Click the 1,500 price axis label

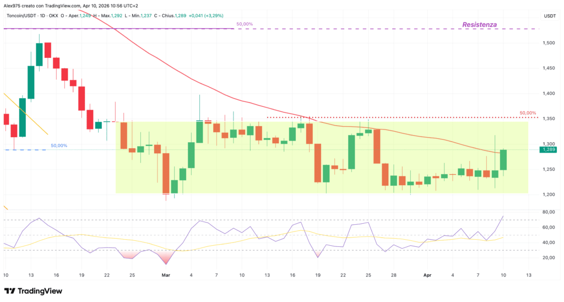[549, 43]
